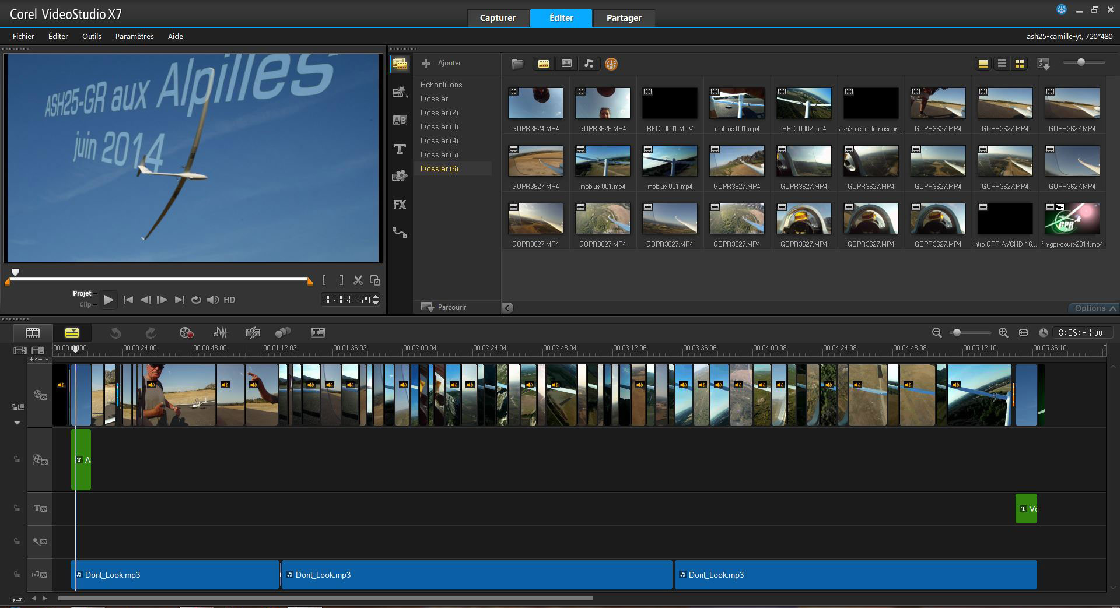Image resolution: width=1120 pixels, height=608 pixels.
Task: Click the Parcourir button
Action: 444,307
